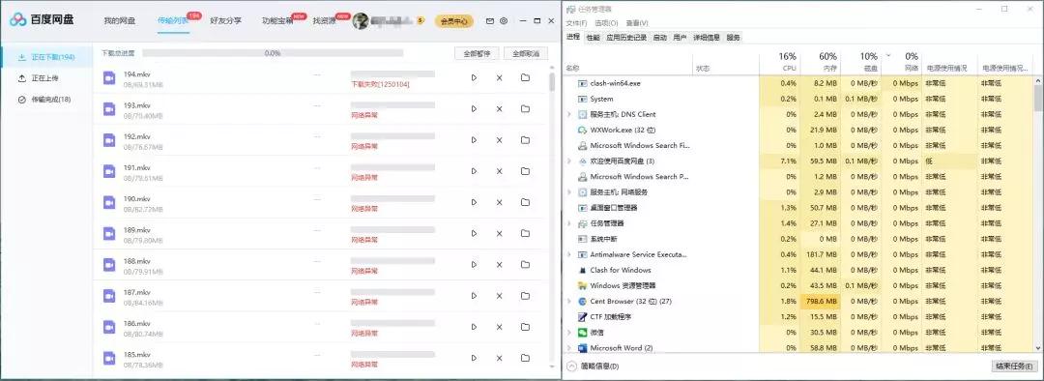Screen dimensions: 1044x381
Task: Cancel the 194.mkv download with X icon
Action: click(500, 78)
